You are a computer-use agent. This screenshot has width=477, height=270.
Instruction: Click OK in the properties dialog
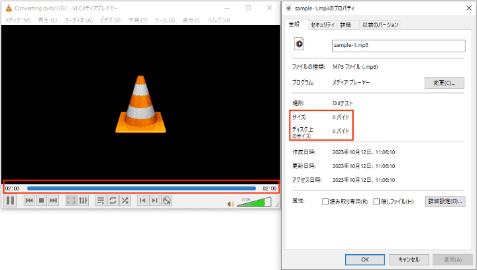pyautogui.click(x=365, y=259)
